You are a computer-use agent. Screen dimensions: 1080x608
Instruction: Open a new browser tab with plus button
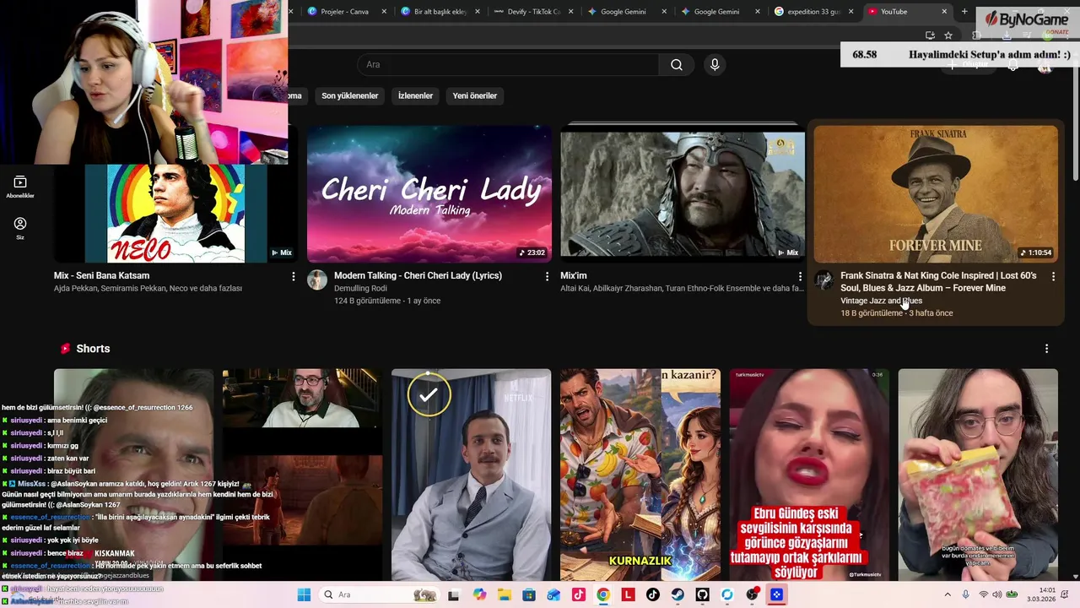point(964,12)
